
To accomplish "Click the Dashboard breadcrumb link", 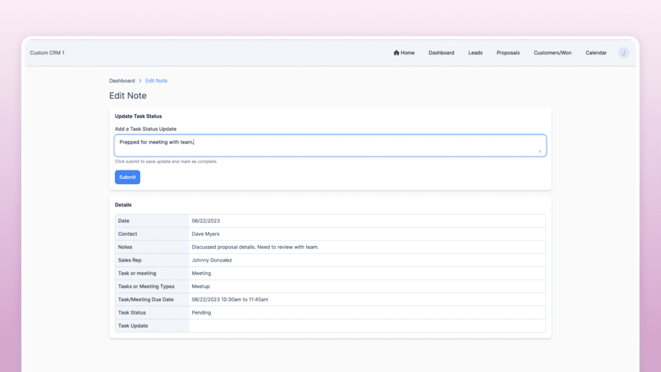I will [122, 80].
